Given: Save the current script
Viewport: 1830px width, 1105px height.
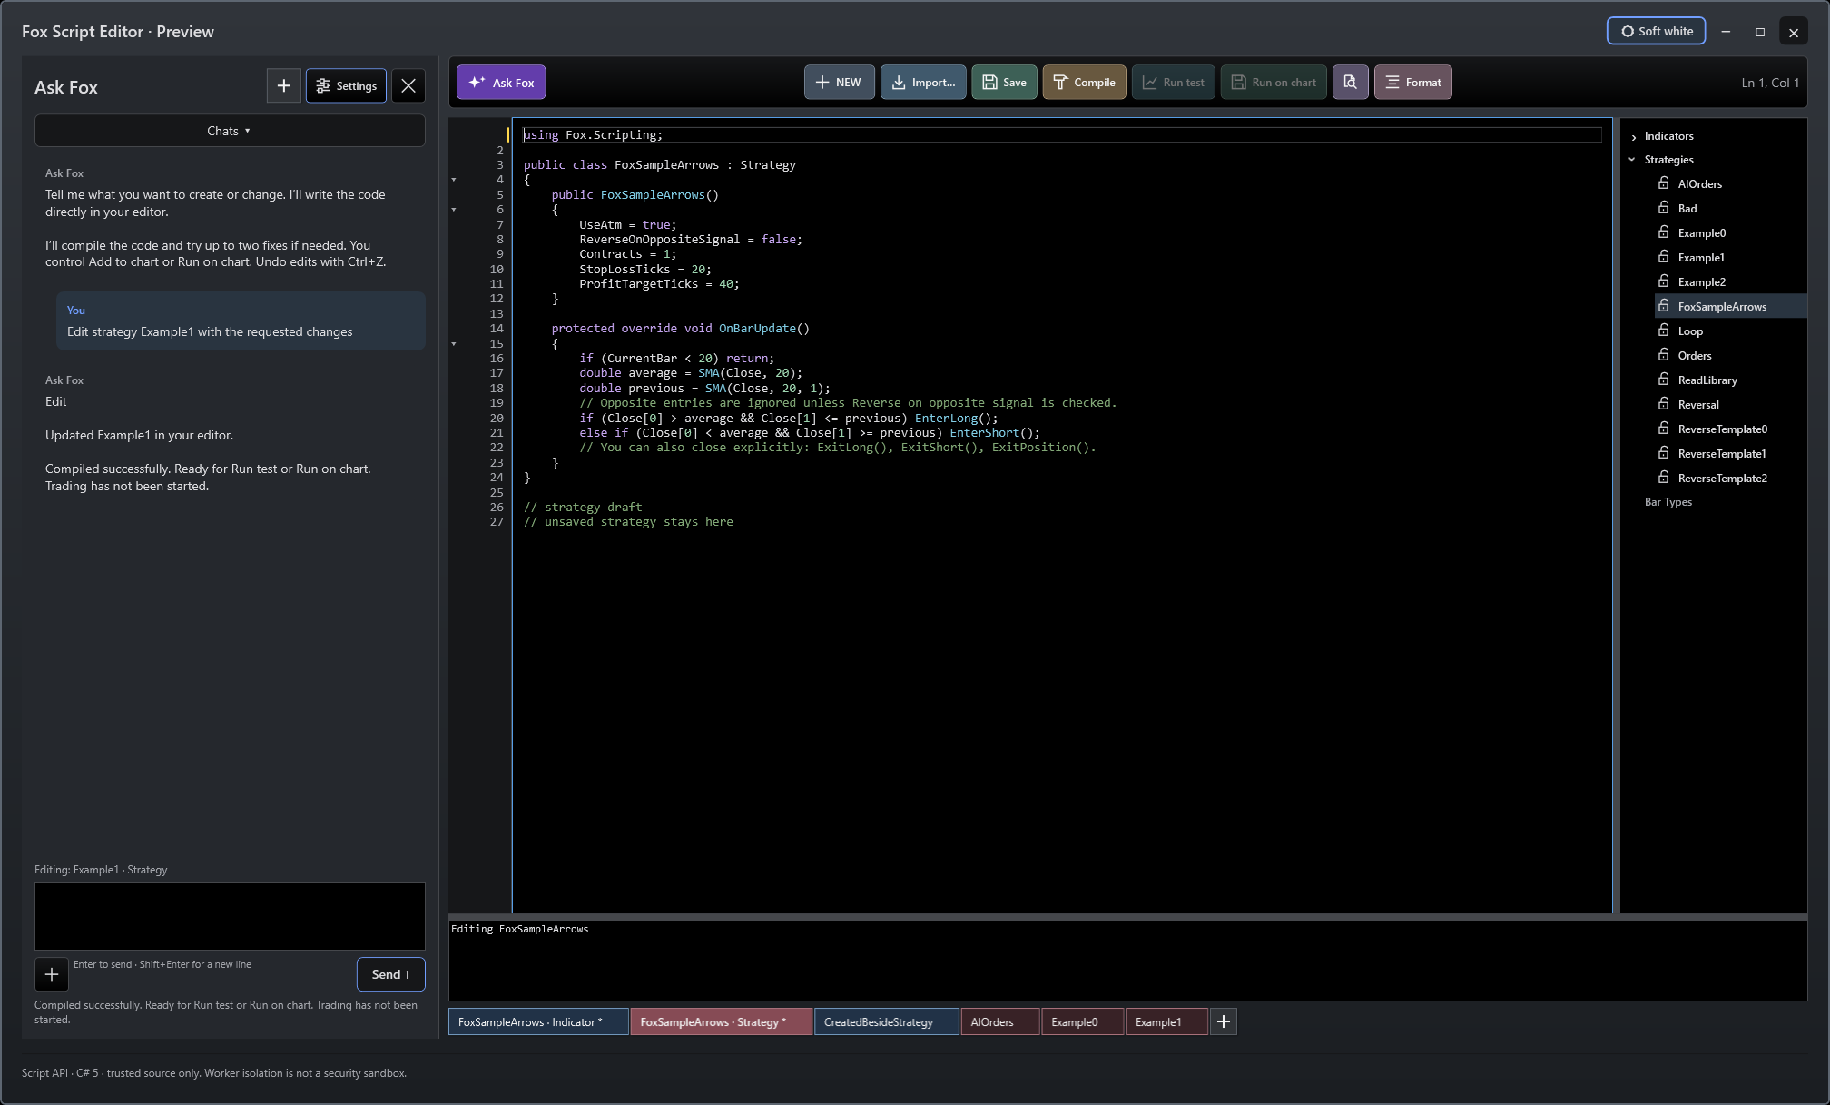Looking at the screenshot, I should tap(1004, 83).
